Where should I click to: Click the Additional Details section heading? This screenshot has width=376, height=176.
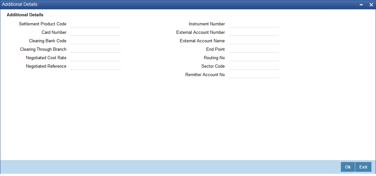coord(25,15)
